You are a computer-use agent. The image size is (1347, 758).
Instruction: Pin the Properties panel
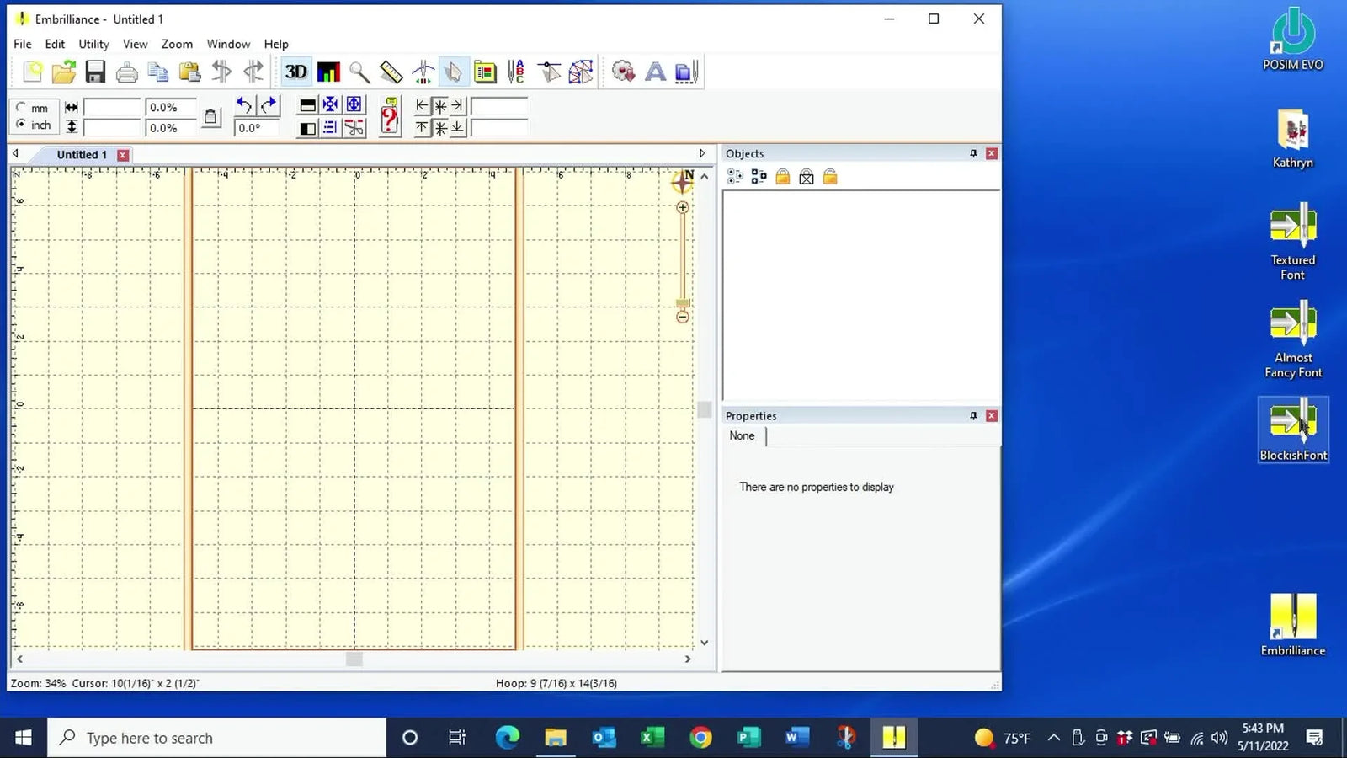click(972, 415)
